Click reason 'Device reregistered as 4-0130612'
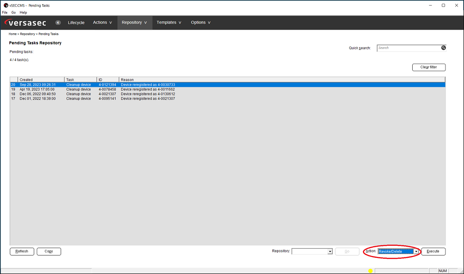 click(x=148, y=94)
